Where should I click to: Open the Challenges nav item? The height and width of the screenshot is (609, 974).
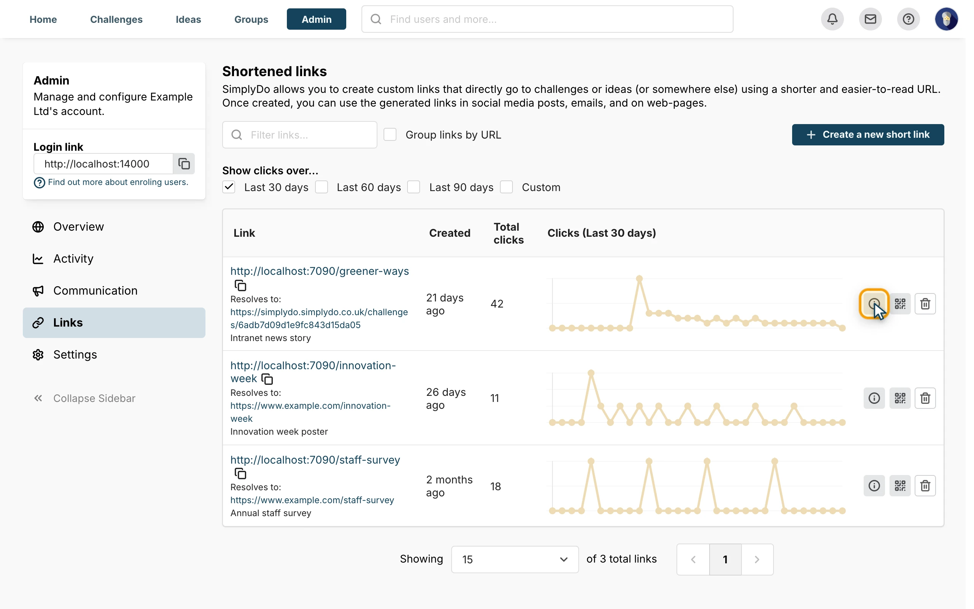point(116,19)
